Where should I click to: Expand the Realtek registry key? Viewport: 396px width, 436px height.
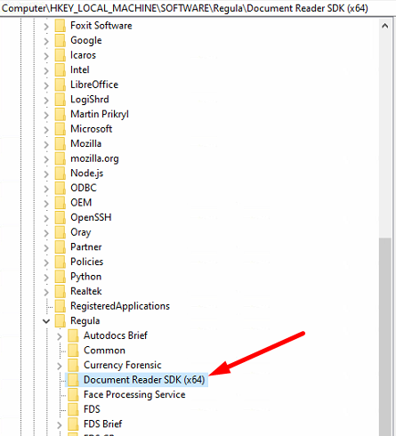(46, 292)
